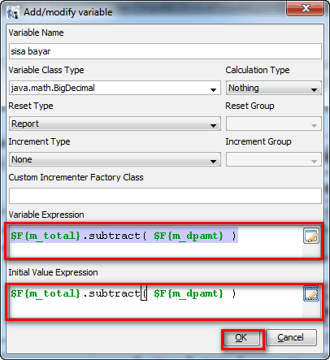This screenshot has height=360, width=330.
Task: Click the iReport icon in title bar
Action: (13, 12)
